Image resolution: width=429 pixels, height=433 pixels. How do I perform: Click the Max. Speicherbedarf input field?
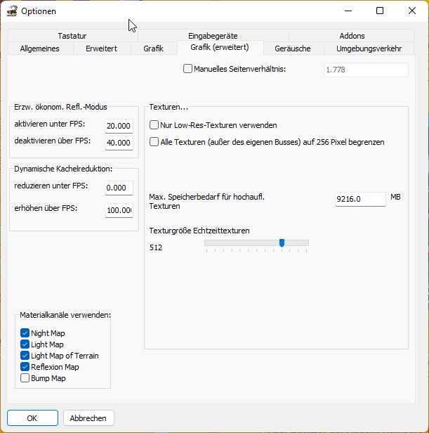coord(360,200)
